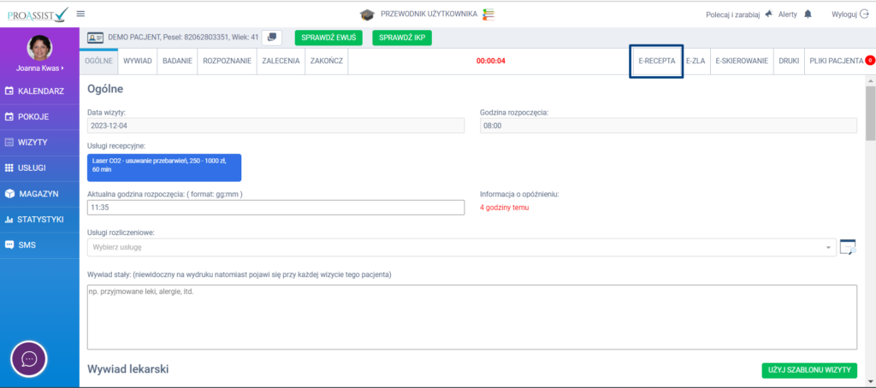Click the Alerty bell icon
Image resolution: width=876 pixels, height=388 pixels.
point(808,14)
